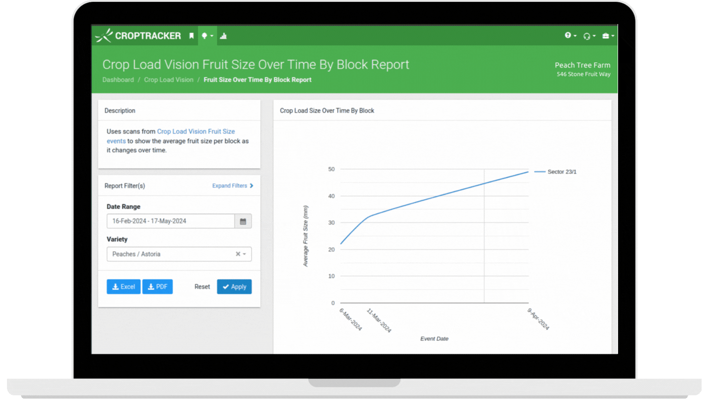
Task: Open the bookmark icon in navbar
Action: [192, 36]
